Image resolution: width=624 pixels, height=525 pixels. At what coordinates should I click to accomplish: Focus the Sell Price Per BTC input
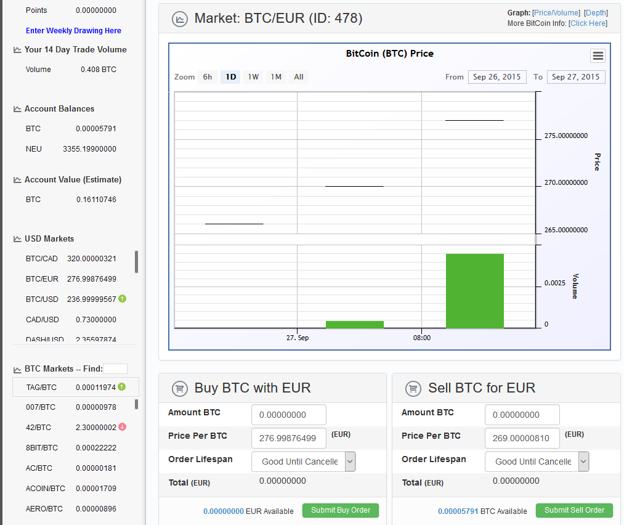[x=522, y=438]
